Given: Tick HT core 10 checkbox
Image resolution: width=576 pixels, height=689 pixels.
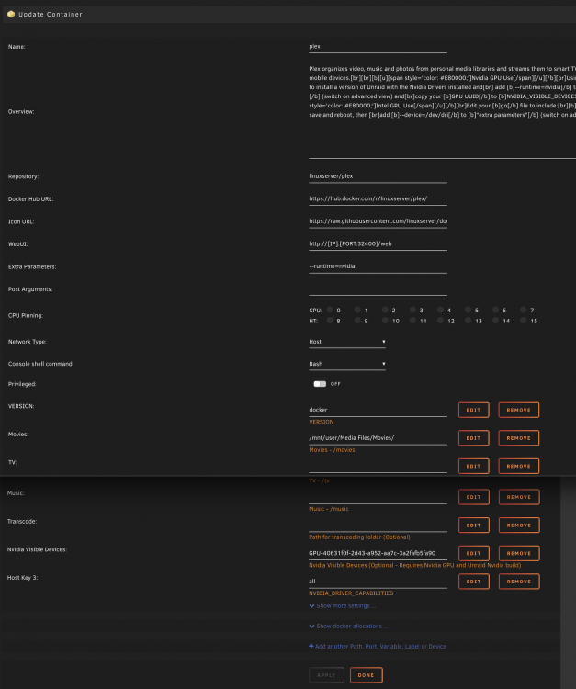Looking at the screenshot, I should point(385,321).
